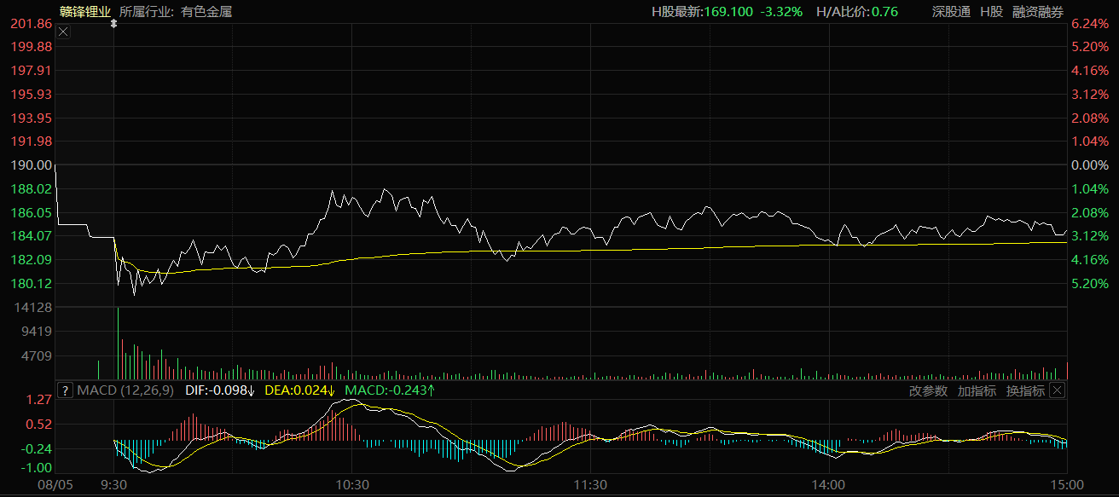Click the 15:00 time axis marker
Image resolution: width=1119 pixels, height=497 pixels.
point(1066,485)
